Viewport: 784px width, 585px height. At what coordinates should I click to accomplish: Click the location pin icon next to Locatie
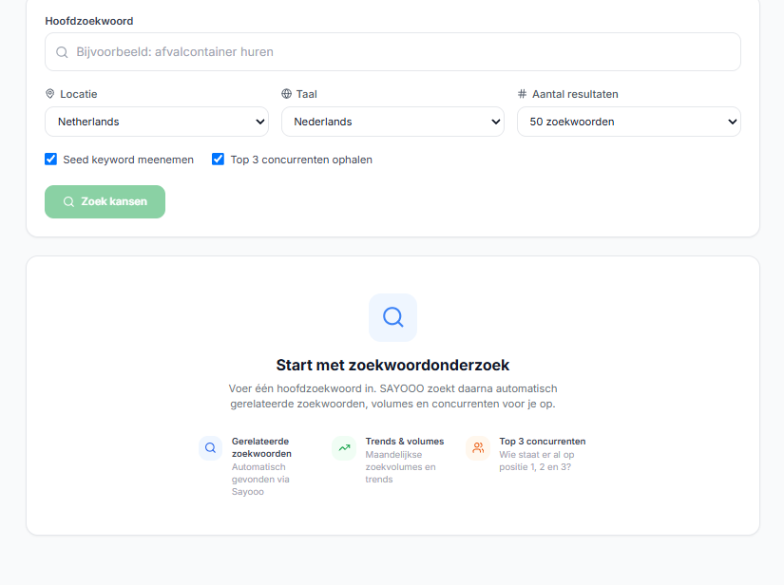coord(50,93)
